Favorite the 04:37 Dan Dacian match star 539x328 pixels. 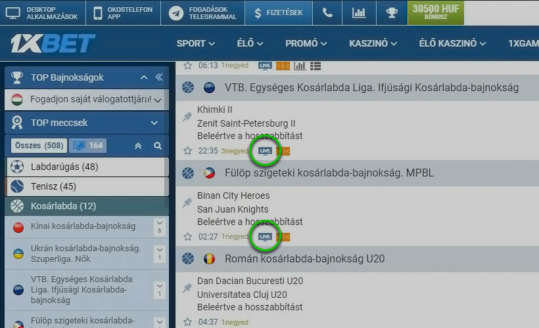[x=188, y=322]
